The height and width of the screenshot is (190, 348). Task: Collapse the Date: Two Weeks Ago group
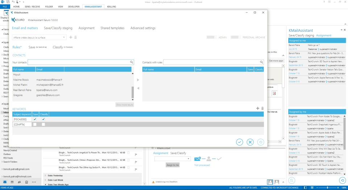click(46, 185)
